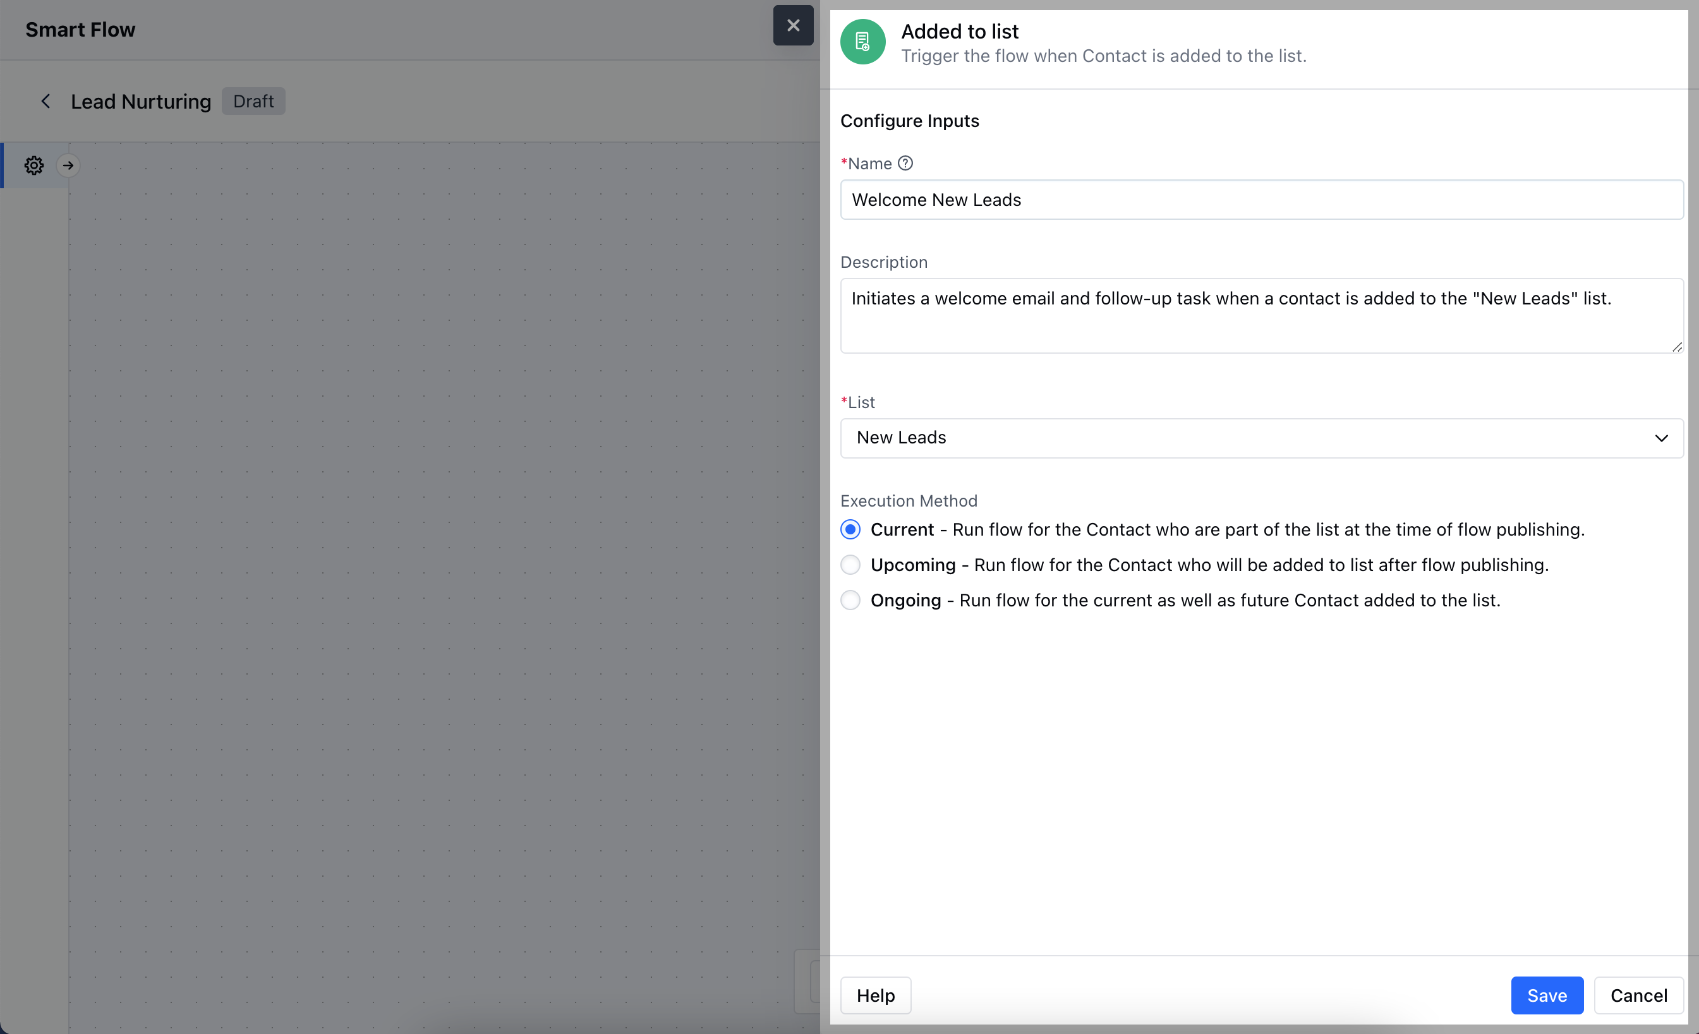The width and height of the screenshot is (1699, 1034).
Task: Click the Save button
Action: (1547, 995)
